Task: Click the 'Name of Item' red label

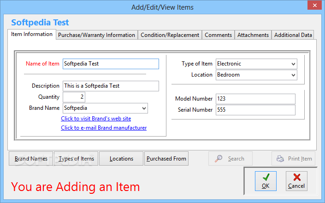Action: 42,64
